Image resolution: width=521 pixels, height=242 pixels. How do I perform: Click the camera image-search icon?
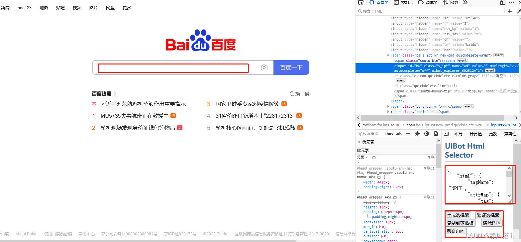pyautogui.click(x=264, y=67)
